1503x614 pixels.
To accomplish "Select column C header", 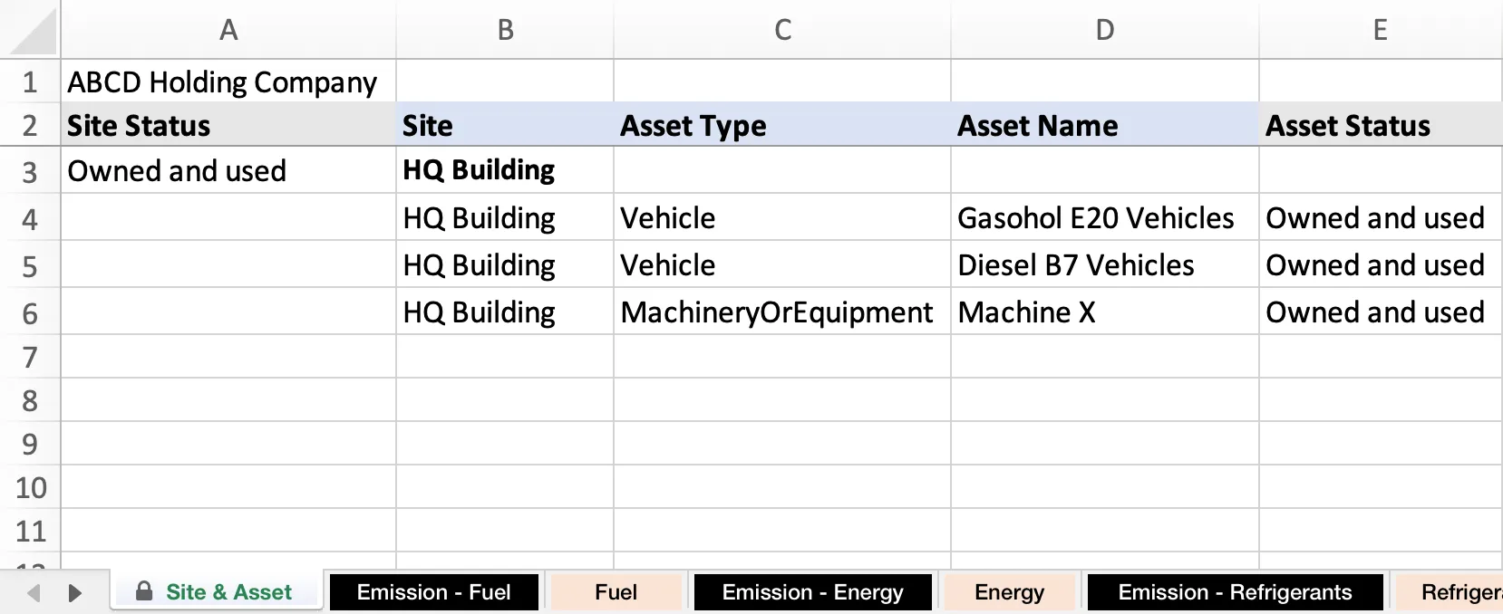I will pyautogui.click(x=782, y=30).
